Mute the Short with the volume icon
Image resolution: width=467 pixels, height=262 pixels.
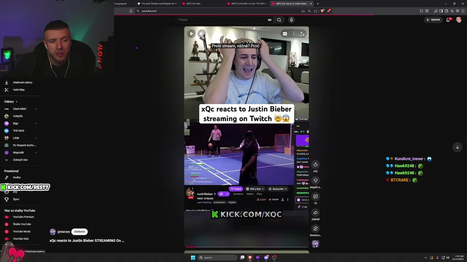point(202,34)
